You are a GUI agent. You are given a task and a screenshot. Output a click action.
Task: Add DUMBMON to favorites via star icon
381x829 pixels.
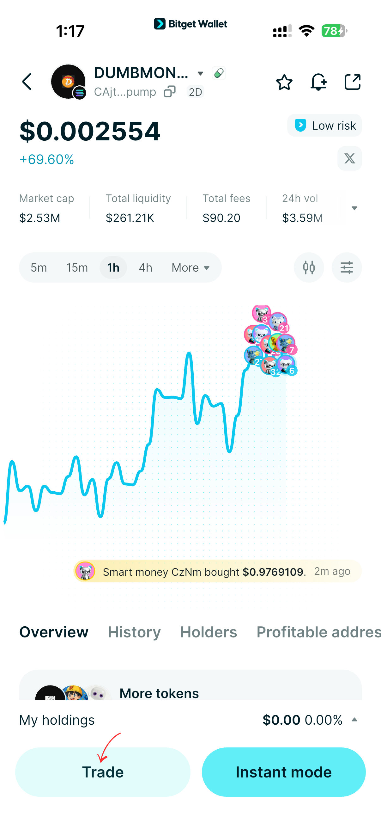tap(284, 82)
